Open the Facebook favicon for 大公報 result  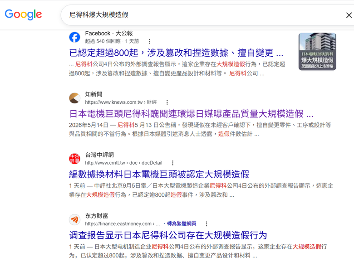pos(74,37)
